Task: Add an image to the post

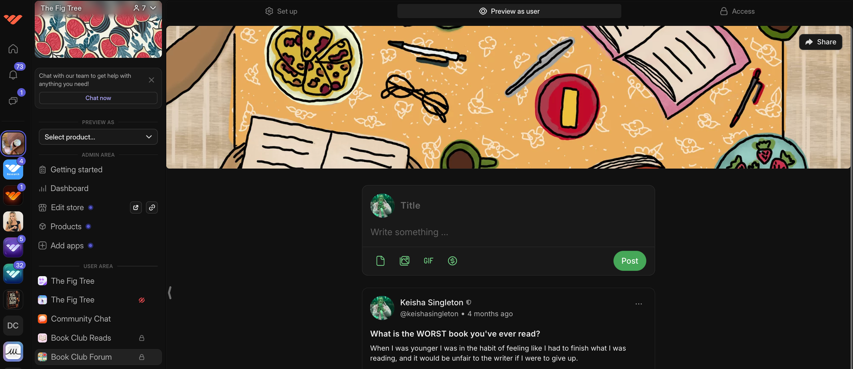Action: pyautogui.click(x=404, y=261)
